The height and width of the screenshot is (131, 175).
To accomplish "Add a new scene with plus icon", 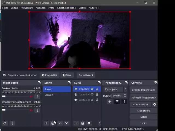I will pyautogui.click(x=46, y=123).
